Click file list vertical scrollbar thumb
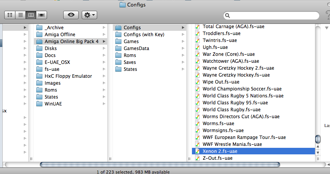 318,139
